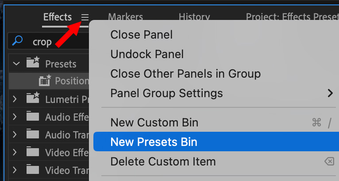The height and width of the screenshot is (181, 339).
Task: Switch to the History tab
Action: point(194,17)
